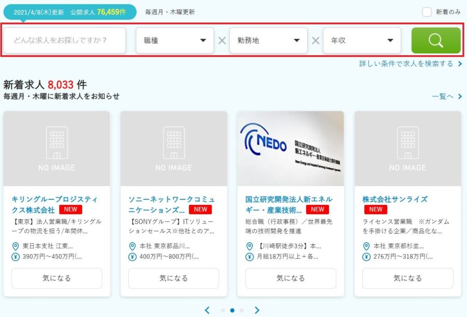Select the first carousel pagination dot
This screenshot has height=317, width=467.
click(223, 310)
